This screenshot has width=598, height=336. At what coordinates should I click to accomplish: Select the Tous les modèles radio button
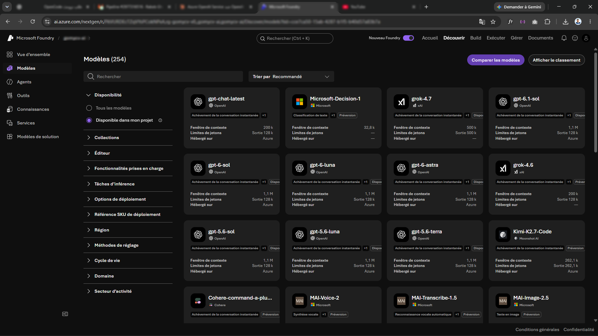point(89,108)
